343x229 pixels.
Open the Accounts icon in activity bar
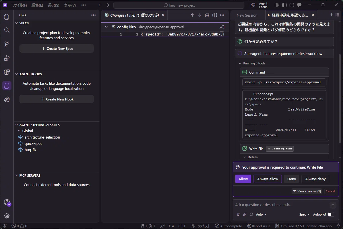(x=7, y=202)
